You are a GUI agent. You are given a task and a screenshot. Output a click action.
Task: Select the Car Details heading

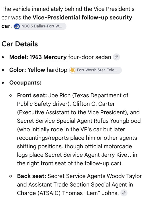[x=20, y=44]
